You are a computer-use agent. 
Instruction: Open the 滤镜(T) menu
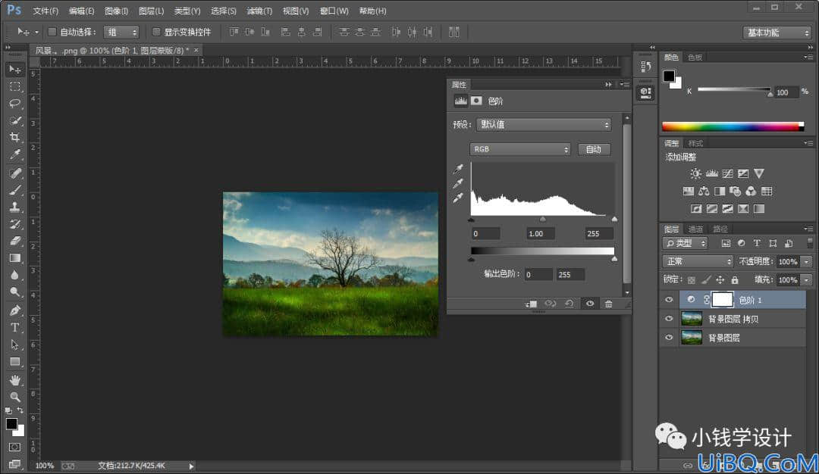(259, 11)
